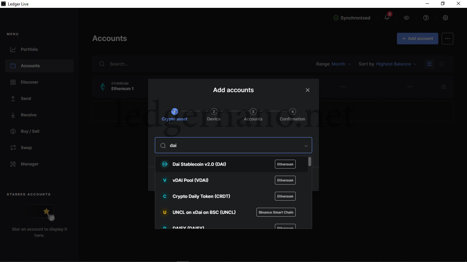Screen dimensions: 467x262
Task: Open the help question mark icon
Action: tap(426, 18)
